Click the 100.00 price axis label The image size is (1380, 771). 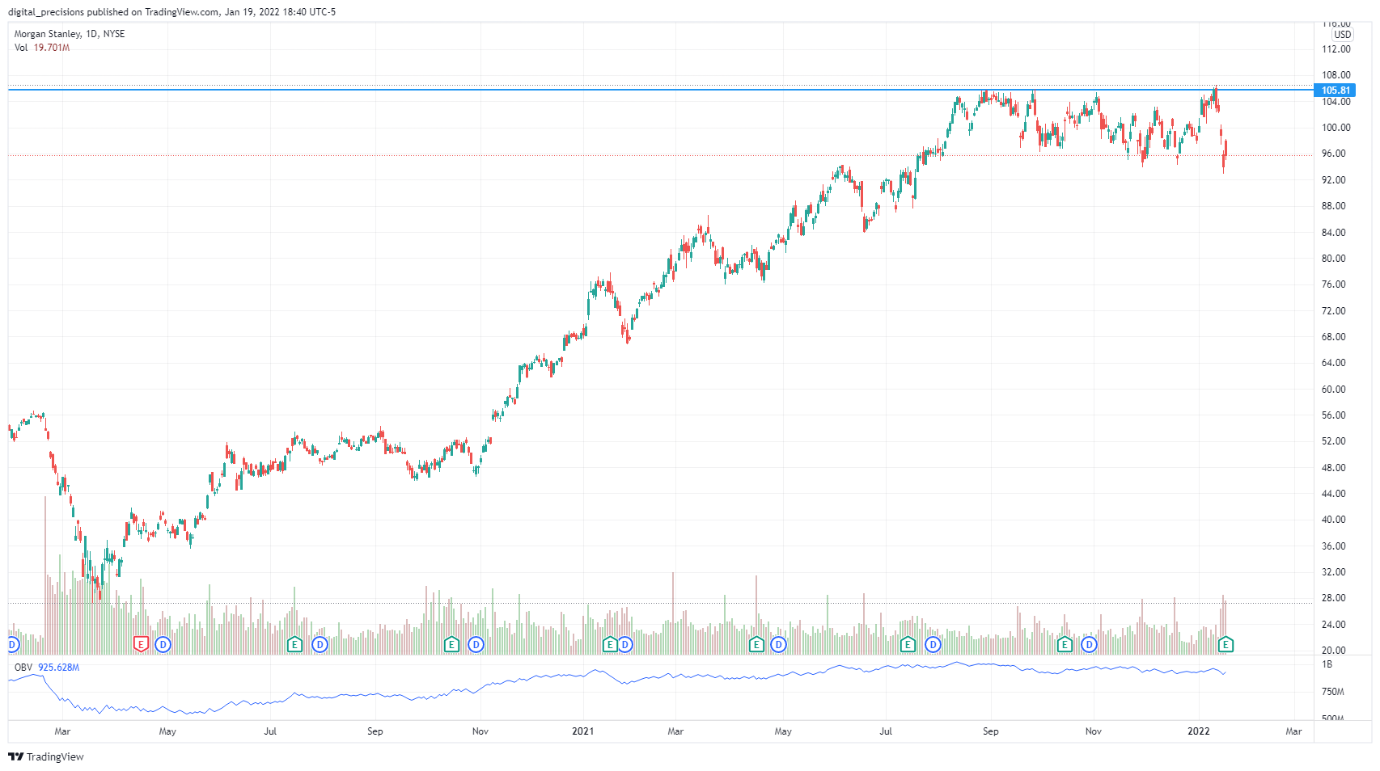click(x=1336, y=128)
